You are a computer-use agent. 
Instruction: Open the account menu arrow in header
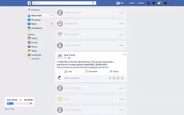click(170, 3)
